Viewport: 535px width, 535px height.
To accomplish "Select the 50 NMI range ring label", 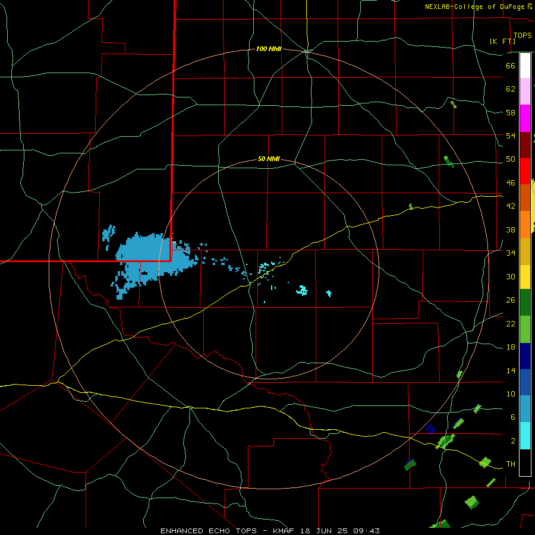I will click(x=269, y=159).
